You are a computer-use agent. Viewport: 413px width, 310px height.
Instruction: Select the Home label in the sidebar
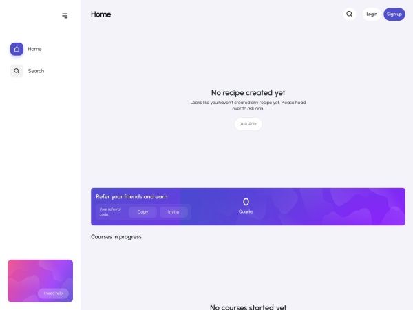(x=35, y=49)
